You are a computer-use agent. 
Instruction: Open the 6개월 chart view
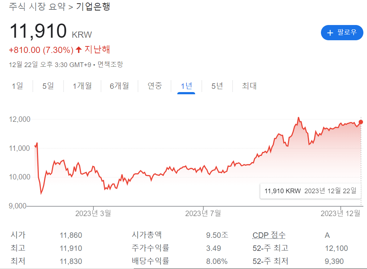[120, 86]
